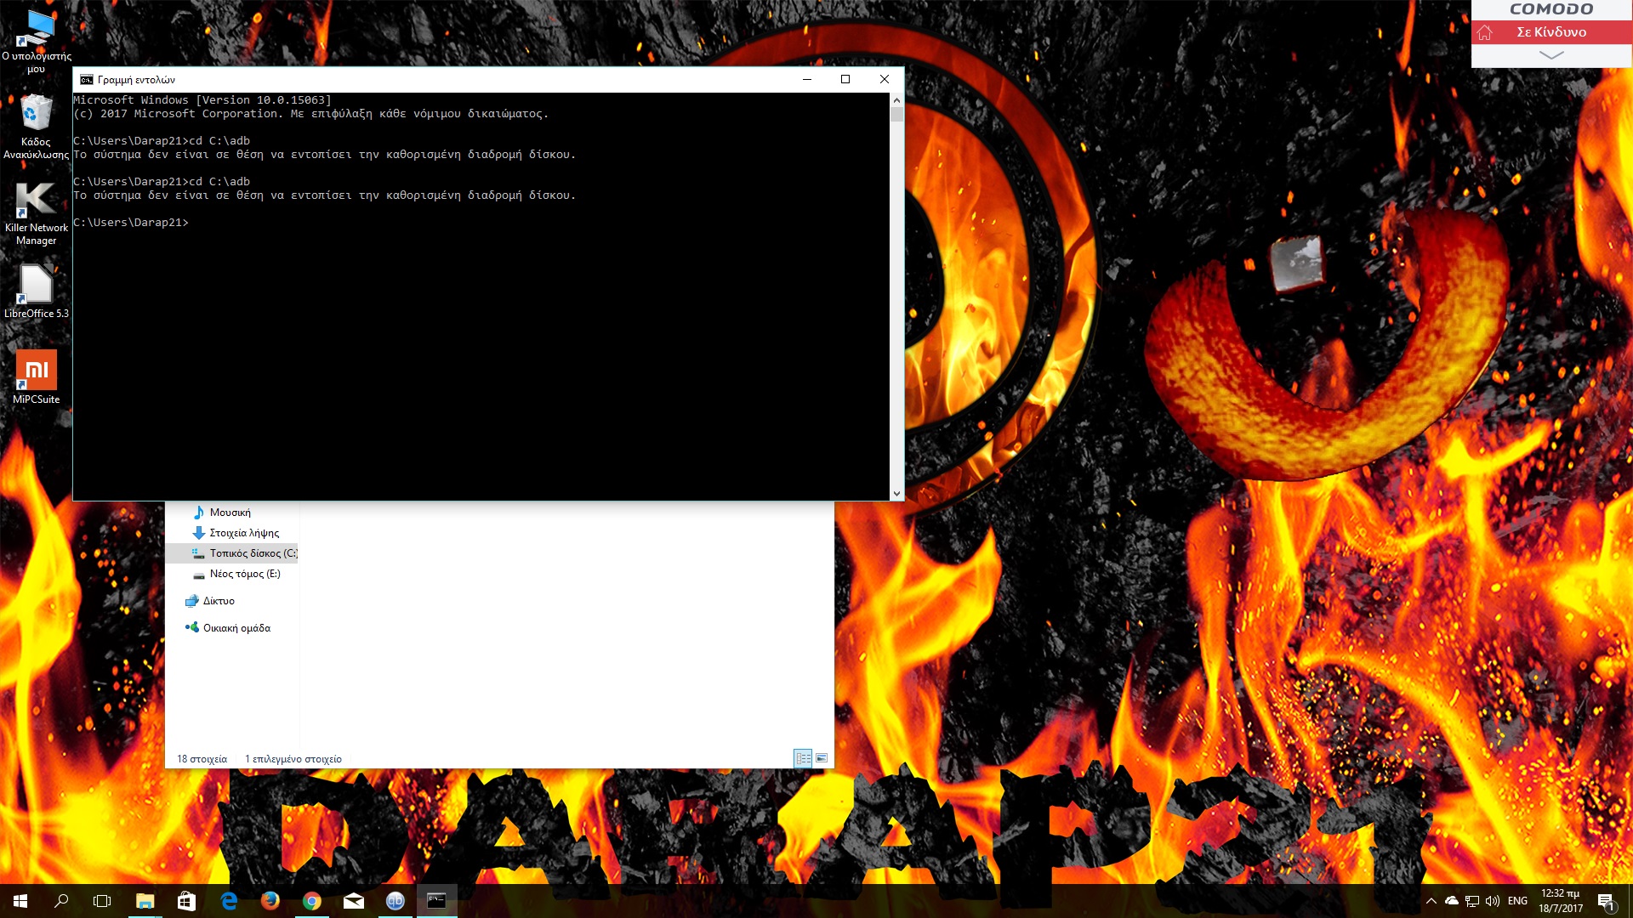Open the MiPCSuite desktop icon
The height and width of the screenshot is (918, 1633).
coord(36,376)
